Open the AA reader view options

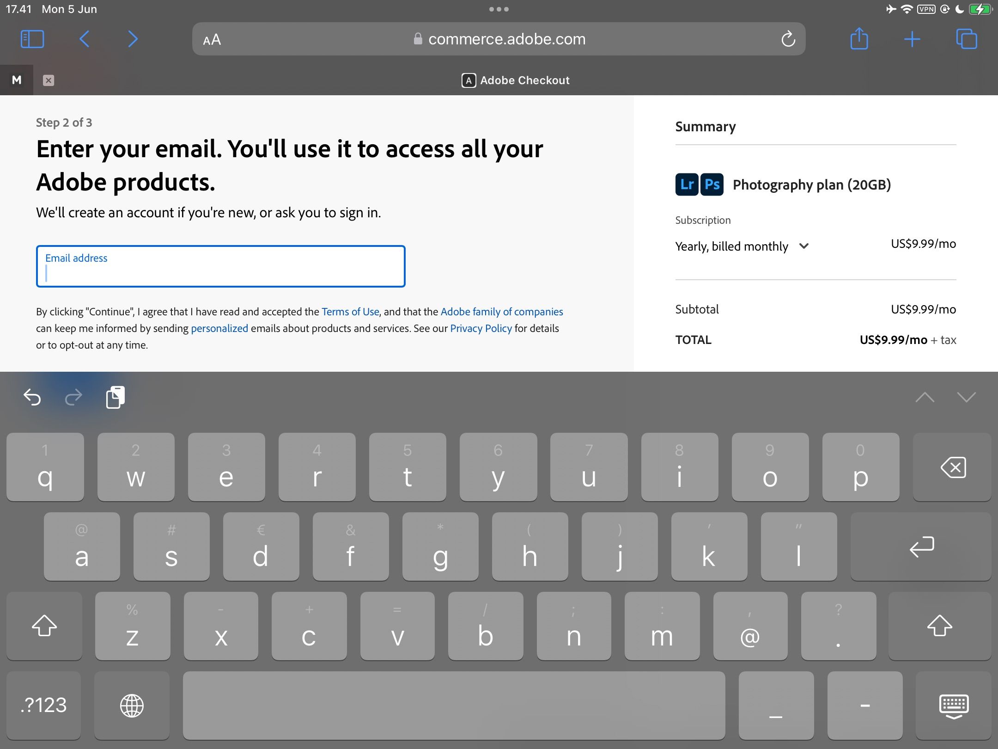(x=212, y=40)
